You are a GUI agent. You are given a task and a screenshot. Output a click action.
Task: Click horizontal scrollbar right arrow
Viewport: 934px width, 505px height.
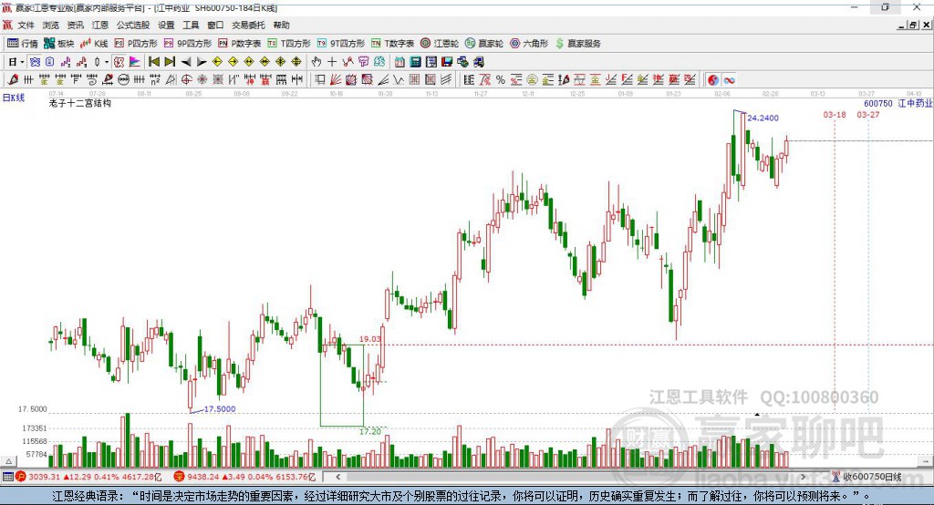pyautogui.click(x=803, y=477)
